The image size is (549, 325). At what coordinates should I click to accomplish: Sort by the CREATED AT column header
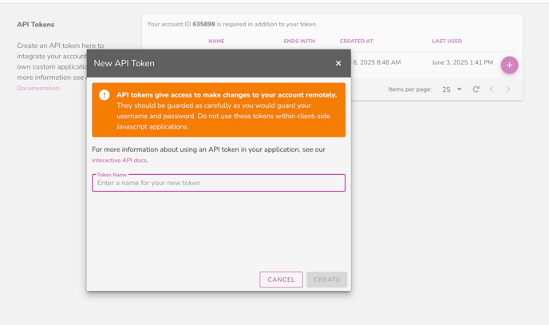tap(357, 41)
